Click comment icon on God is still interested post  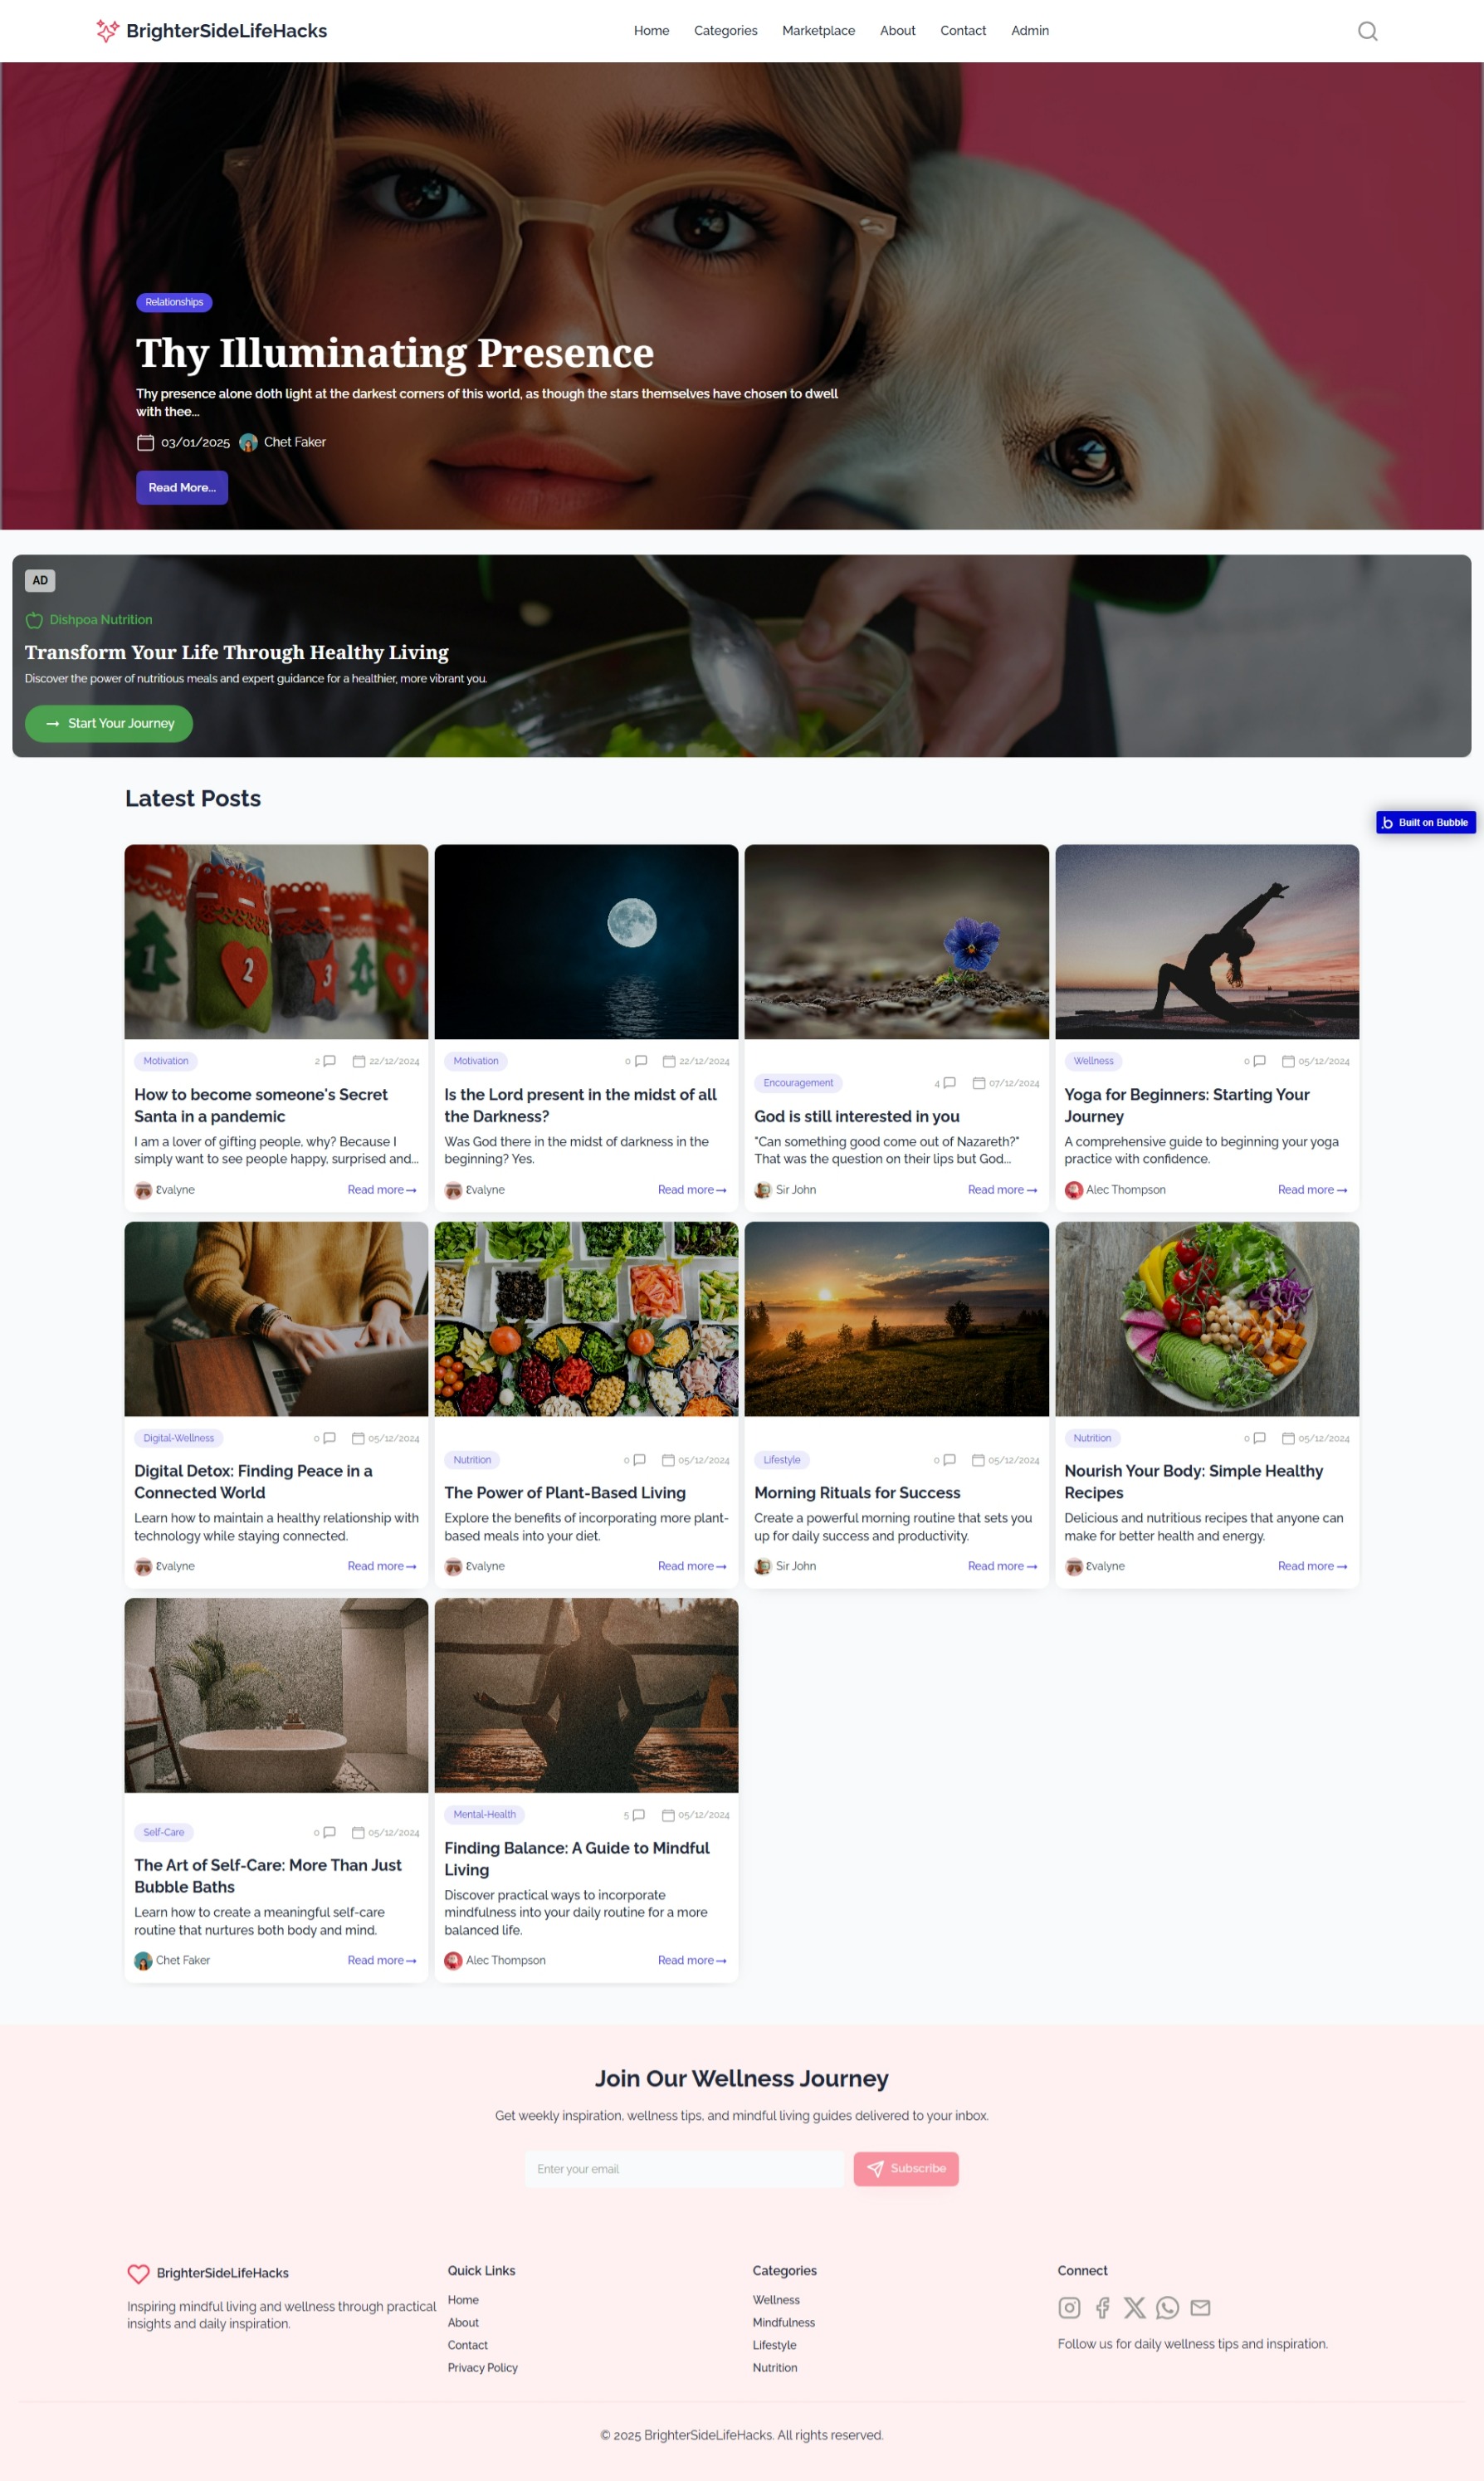[949, 1083]
